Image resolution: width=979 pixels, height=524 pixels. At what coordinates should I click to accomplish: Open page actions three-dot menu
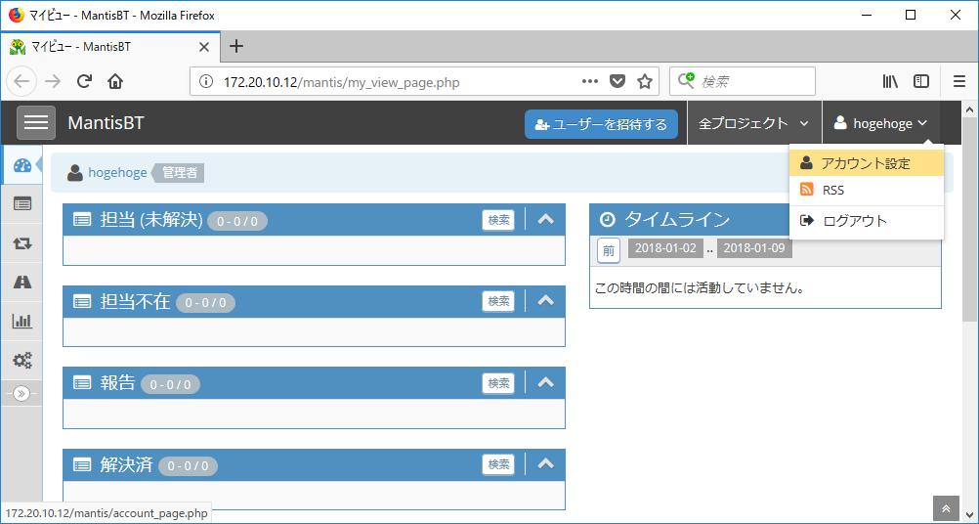coord(589,81)
